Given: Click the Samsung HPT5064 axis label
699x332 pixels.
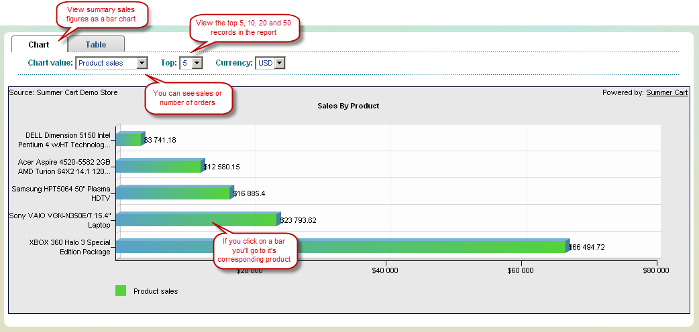Looking at the screenshot, I should (x=60, y=193).
